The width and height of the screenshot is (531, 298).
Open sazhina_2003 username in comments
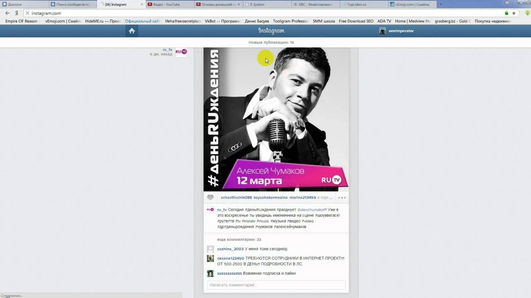(230, 249)
